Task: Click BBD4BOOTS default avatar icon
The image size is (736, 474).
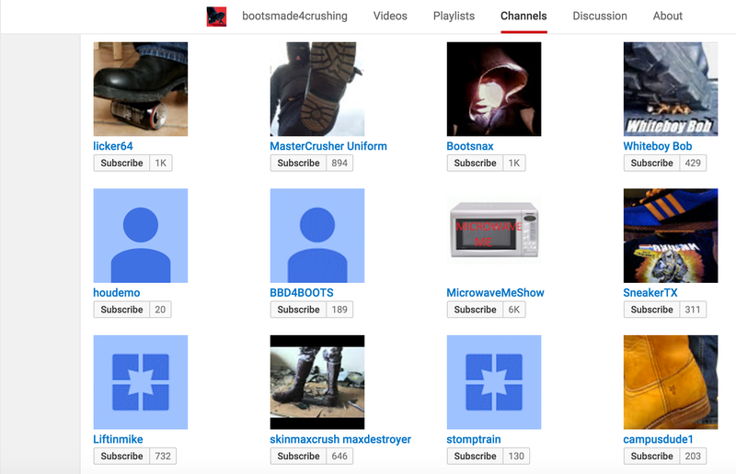Action: [317, 236]
